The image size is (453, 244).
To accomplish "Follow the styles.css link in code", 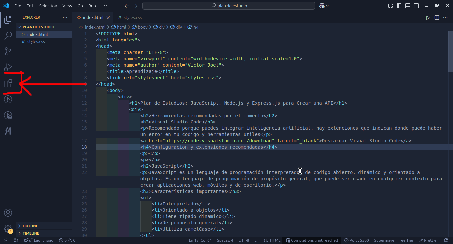I will [202, 78].
